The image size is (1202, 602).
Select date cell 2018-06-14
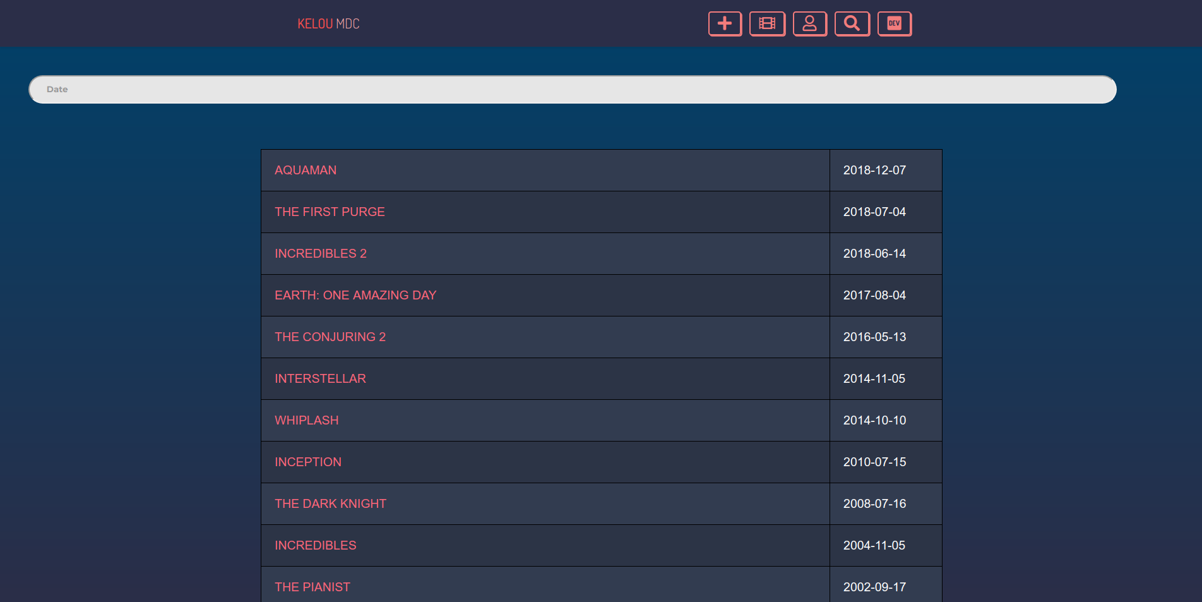(886, 254)
